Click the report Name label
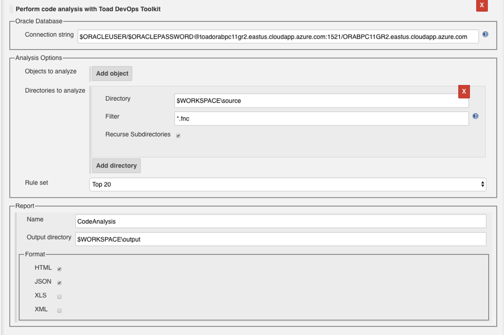The width and height of the screenshot is (504, 335). (x=35, y=220)
